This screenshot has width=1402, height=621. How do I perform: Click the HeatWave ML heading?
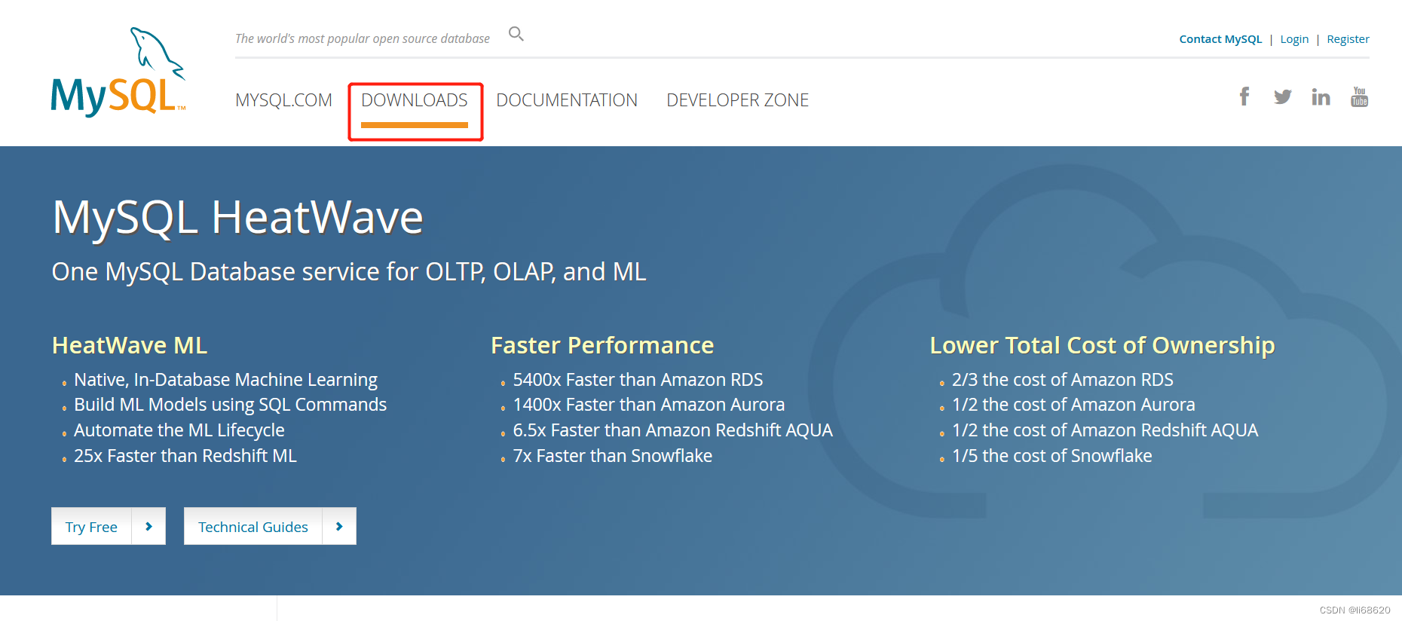click(130, 345)
